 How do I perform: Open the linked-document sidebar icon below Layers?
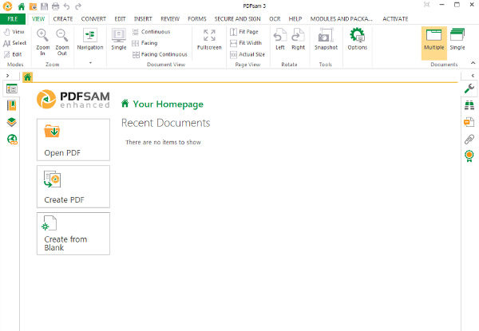pyautogui.click(x=12, y=139)
